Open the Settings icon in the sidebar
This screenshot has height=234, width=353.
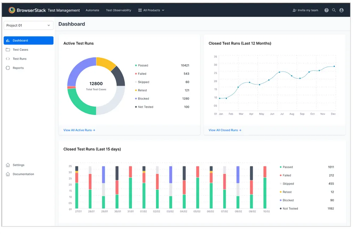pyautogui.click(x=8, y=165)
